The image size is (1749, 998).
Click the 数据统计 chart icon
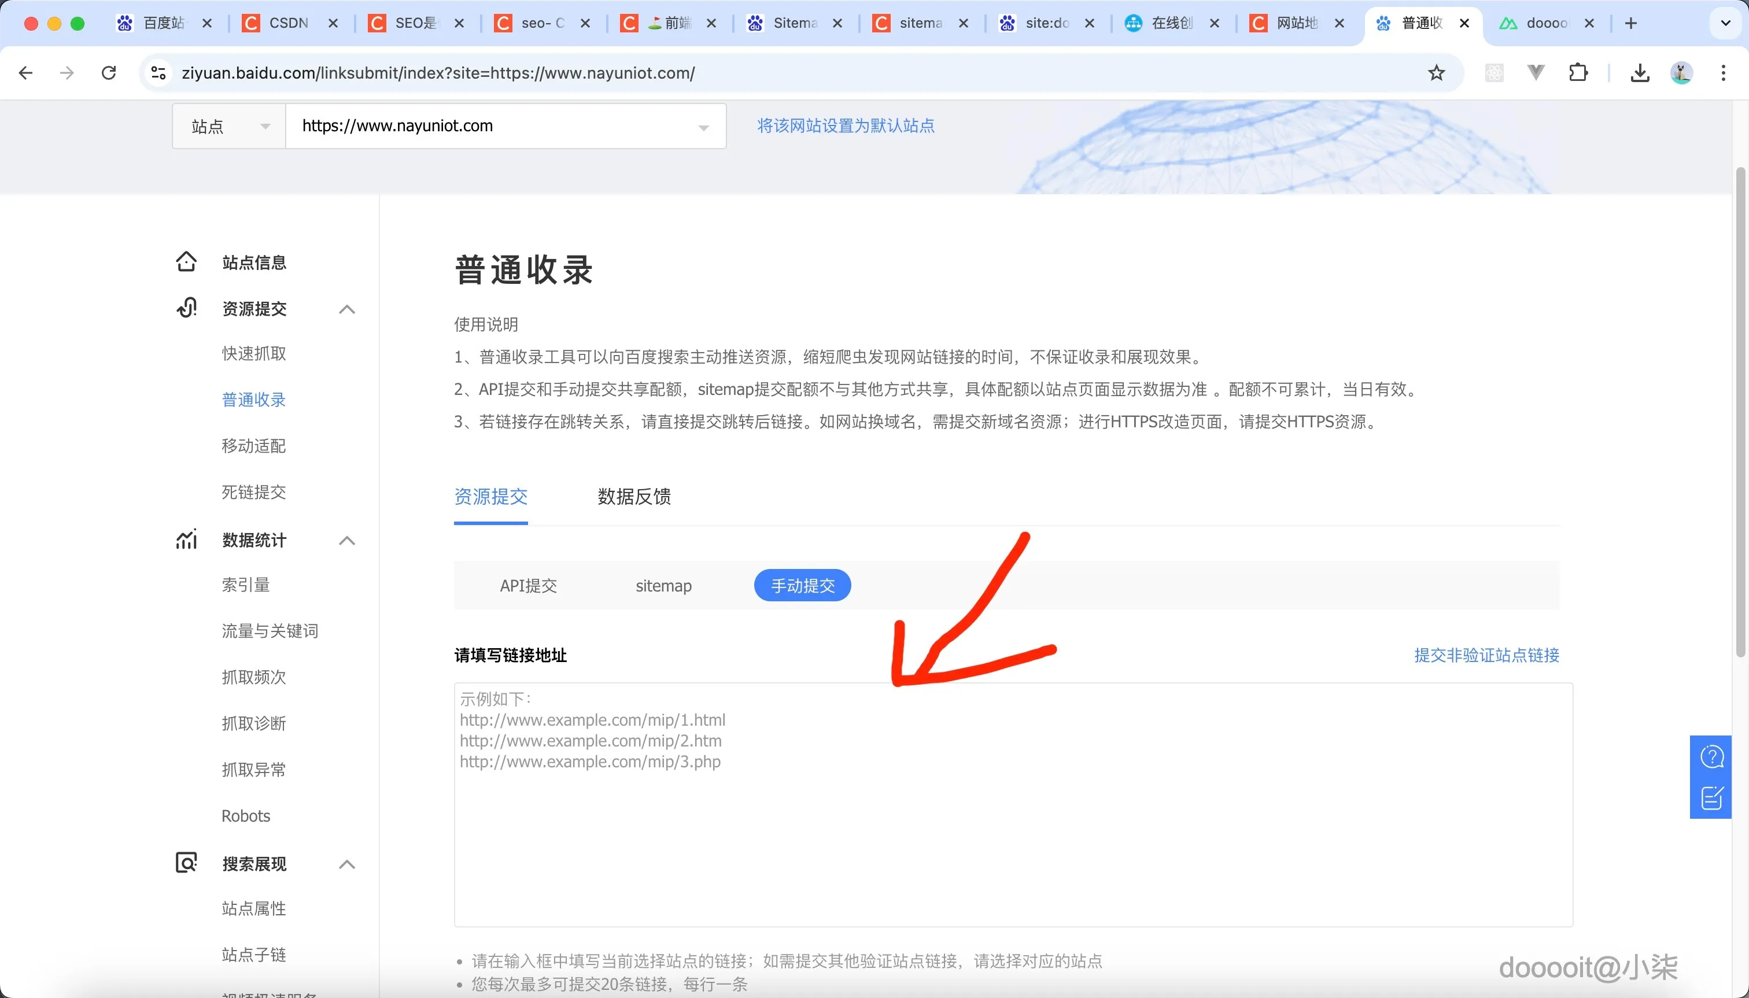coord(185,539)
